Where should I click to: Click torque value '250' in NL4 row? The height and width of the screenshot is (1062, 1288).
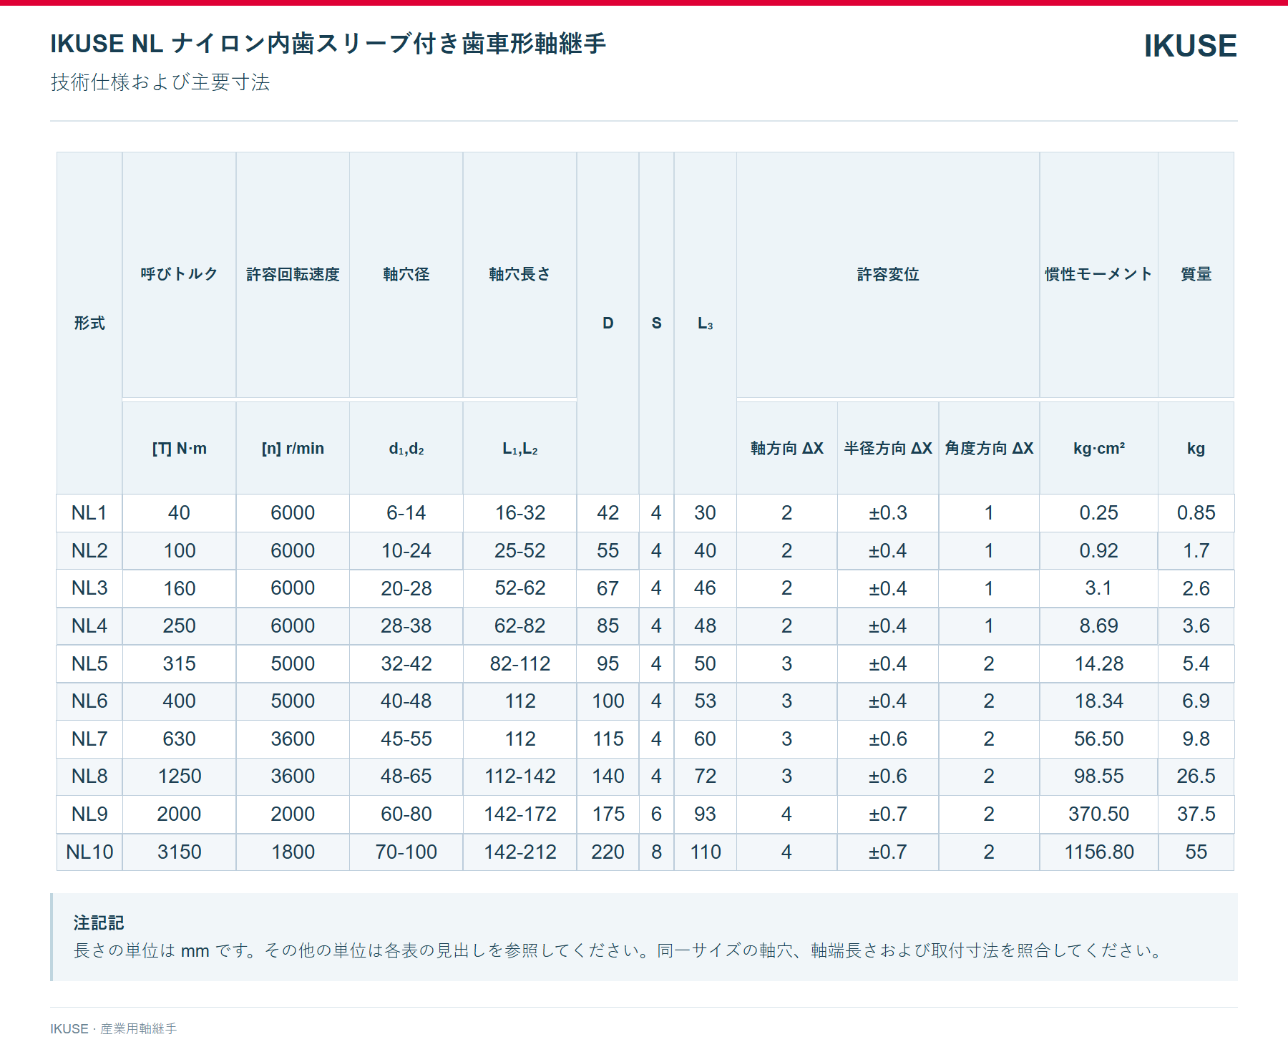coord(179,626)
